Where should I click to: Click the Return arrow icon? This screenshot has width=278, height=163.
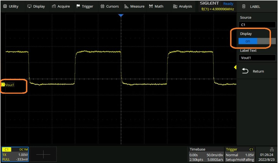click(x=245, y=71)
